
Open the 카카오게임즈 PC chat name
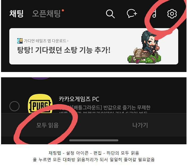79,99
